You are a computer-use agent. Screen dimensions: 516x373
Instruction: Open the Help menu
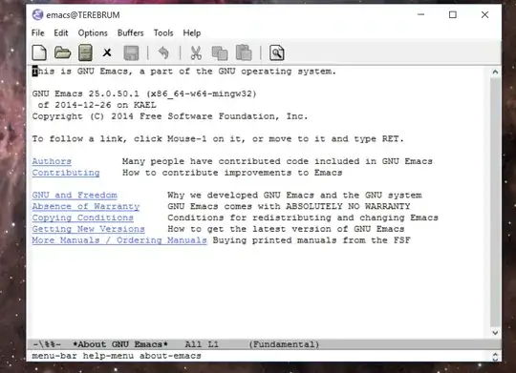[192, 33]
